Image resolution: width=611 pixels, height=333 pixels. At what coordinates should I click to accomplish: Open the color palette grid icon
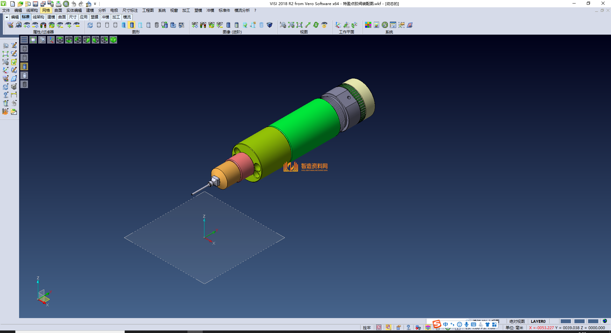click(368, 25)
